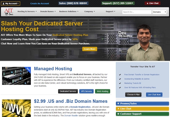The width and height of the screenshot is (170, 117).
Task: Click the Dedicated Server Hosting Plan text
Action: click(70, 35)
